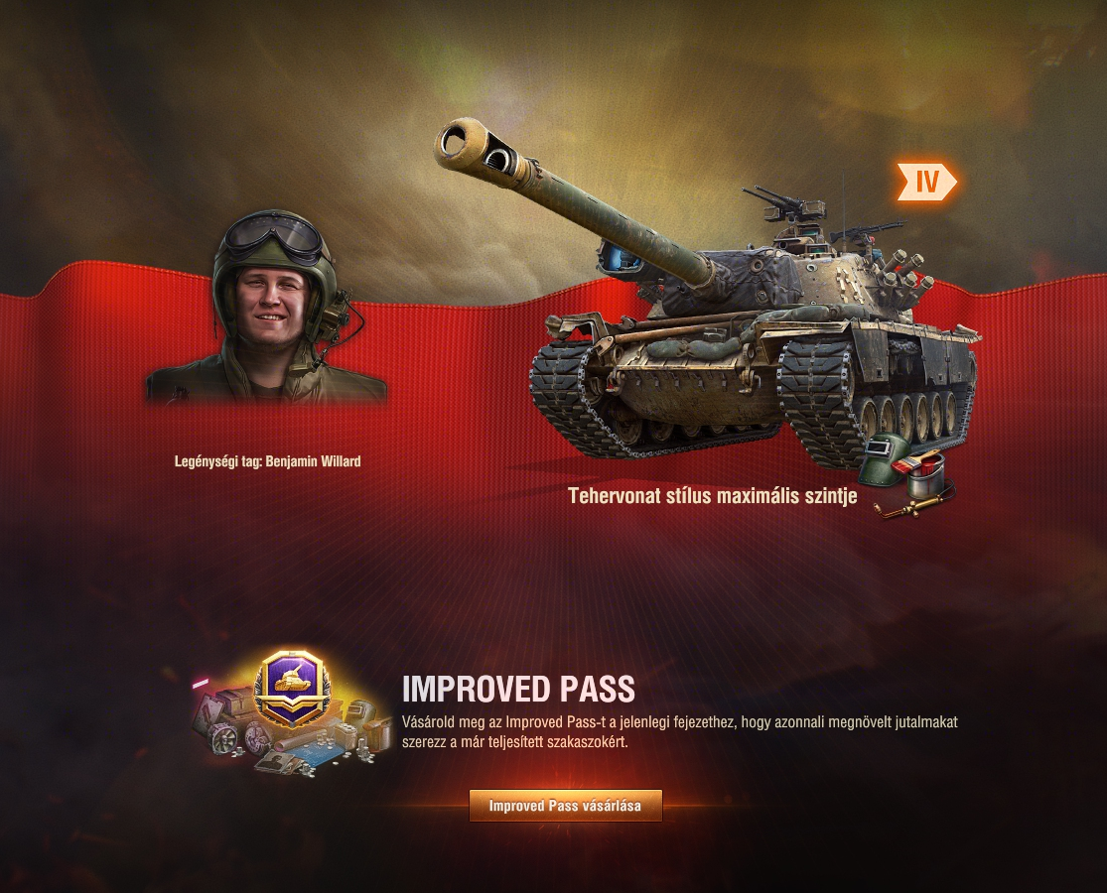1107x893 pixels.
Task: Click the Tehervonat stílus maximális szintje caption
Action: 712,496
